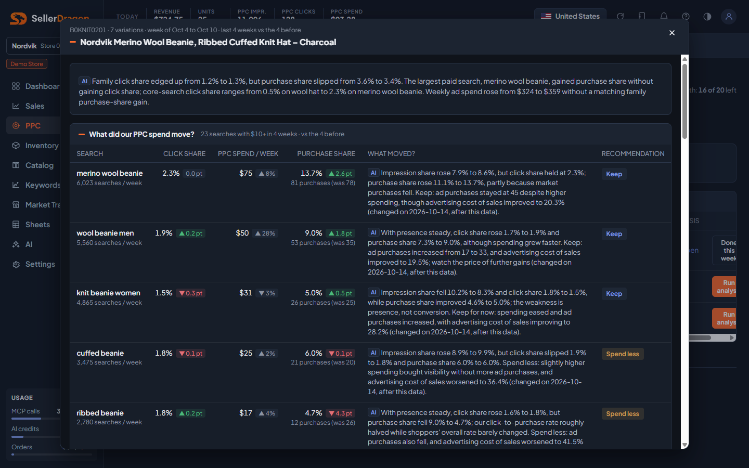
Task: Click the RECOMMENDATION column header
Action: (633, 154)
